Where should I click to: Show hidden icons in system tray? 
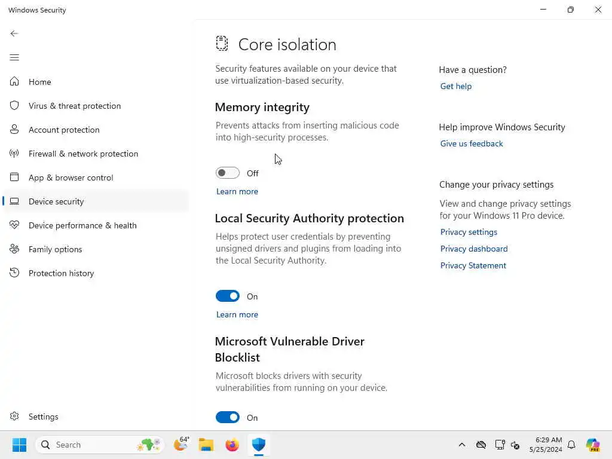click(461, 445)
